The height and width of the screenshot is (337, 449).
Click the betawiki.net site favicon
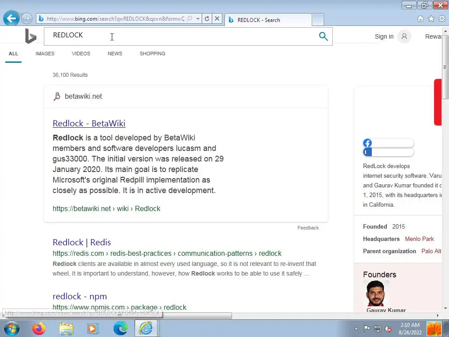click(x=57, y=96)
